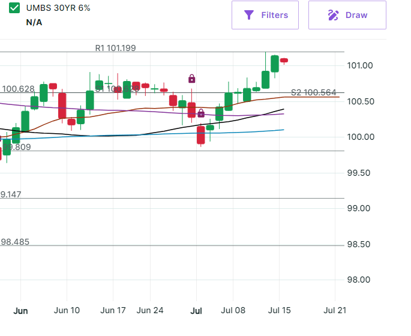Click the pencil icon in Draw
This screenshot has width=411, height=336.
pyautogui.click(x=334, y=15)
